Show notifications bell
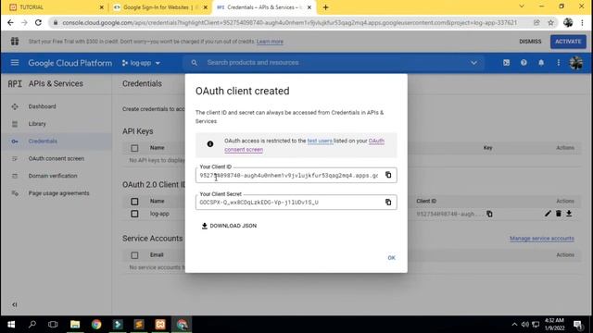 [541, 63]
